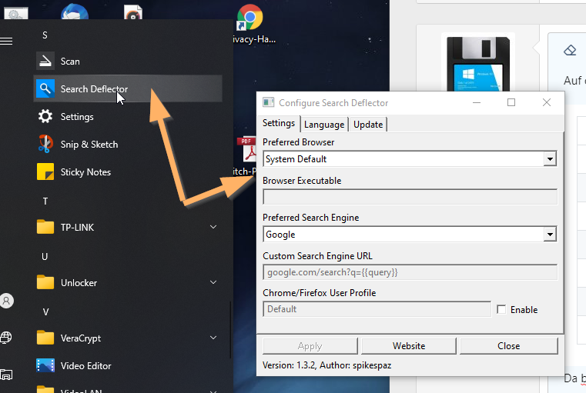Image resolution: width=586 pixels, height=393 pixels.
Task: Maximize the Configure Search Deflector window
Action: [x=511, y=102]
